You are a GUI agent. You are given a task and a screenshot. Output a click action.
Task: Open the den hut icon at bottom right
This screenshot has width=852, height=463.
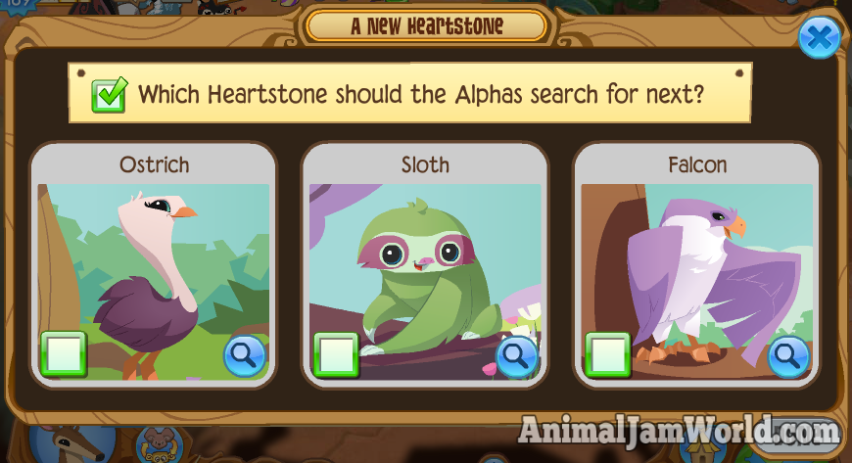[x=701, y=450]
